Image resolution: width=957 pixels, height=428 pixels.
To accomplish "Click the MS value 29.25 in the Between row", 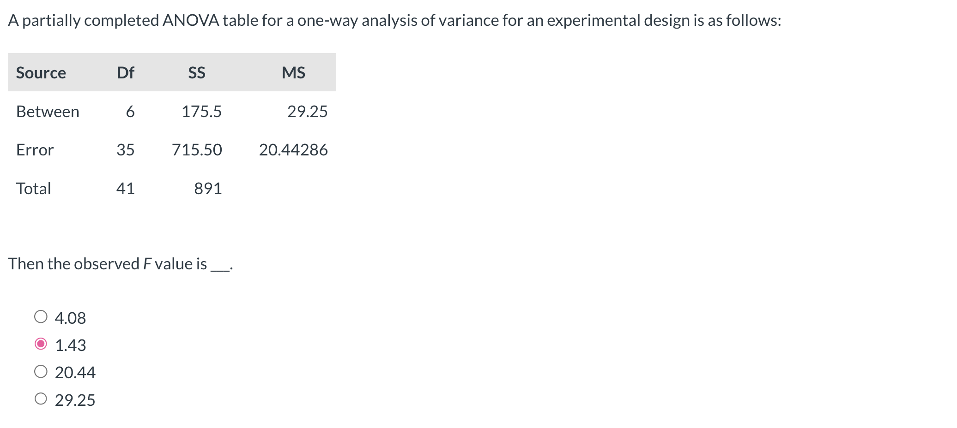I will click(x=308, y=111).
